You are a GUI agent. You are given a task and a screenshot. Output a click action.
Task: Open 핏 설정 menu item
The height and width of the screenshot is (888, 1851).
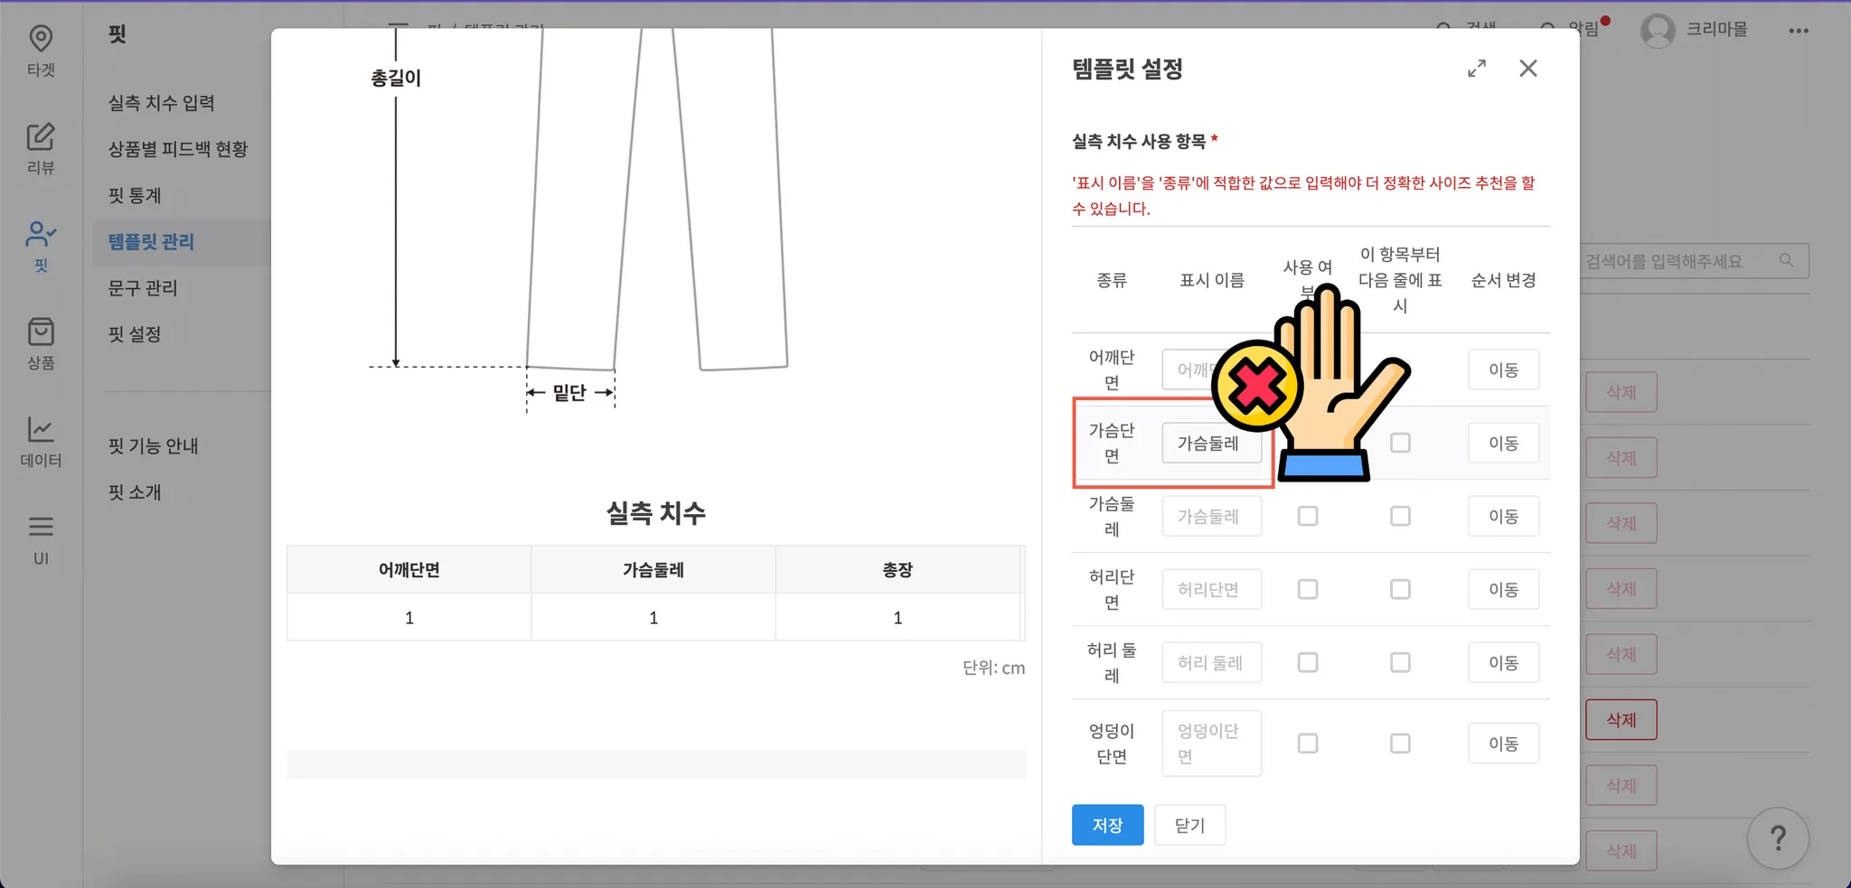pos(135,334)
